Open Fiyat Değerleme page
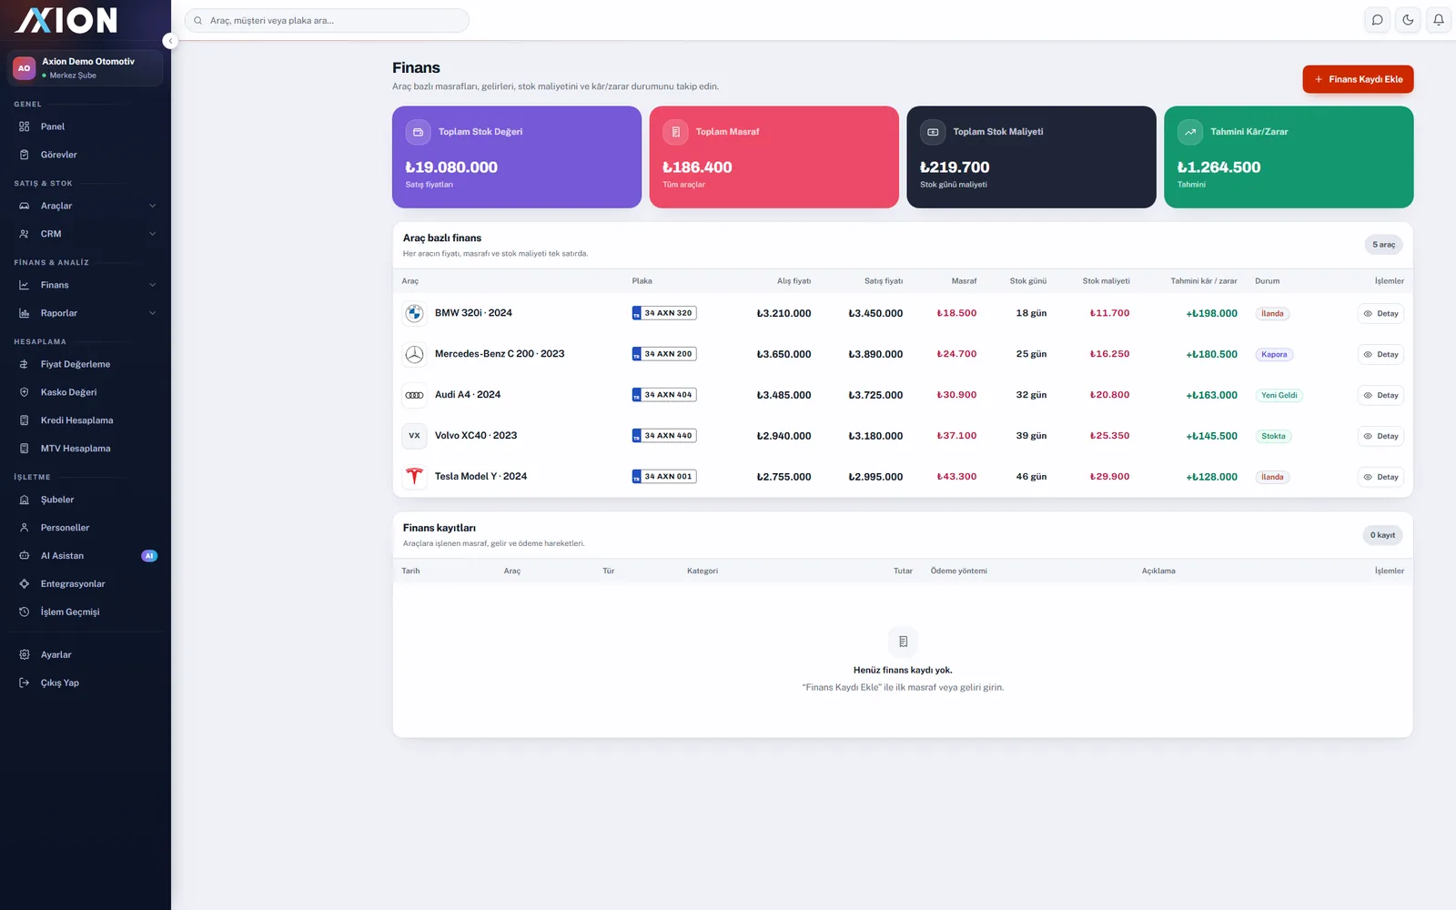1456x910 pixels. tap(86, 364)
